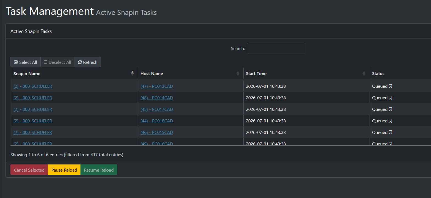Click the bookmark icon in PC014CAD's status cell
431x198 pixels.
(390, 98)
